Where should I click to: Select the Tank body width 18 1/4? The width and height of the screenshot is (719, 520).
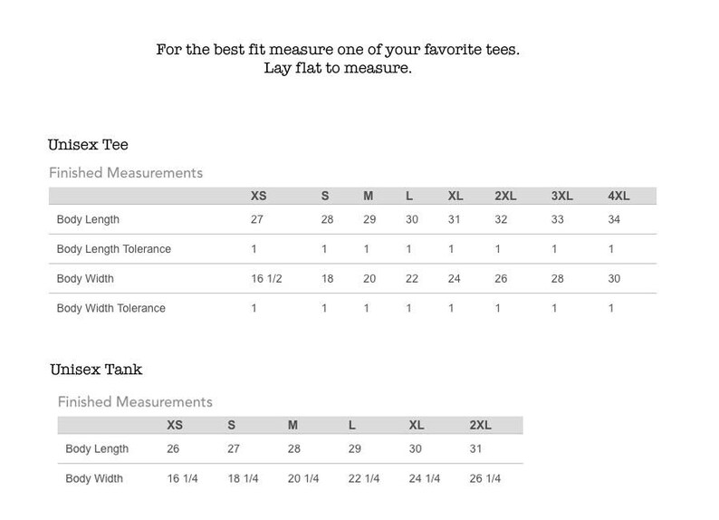pyautogui.click(x=243, y=478)
